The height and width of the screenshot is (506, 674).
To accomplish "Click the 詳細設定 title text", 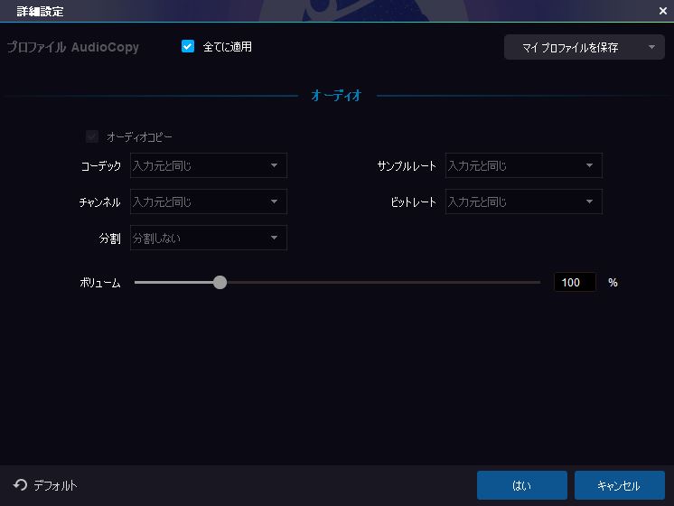I will [x=40, y=11].
